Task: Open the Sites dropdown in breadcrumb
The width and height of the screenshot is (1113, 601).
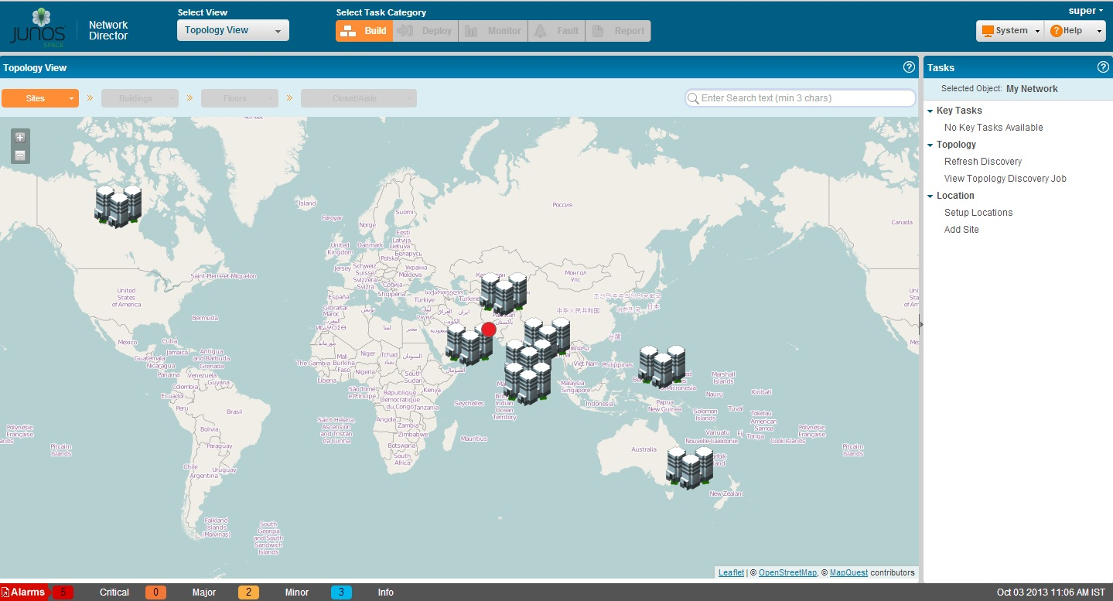Action: (x=40, y=98)
